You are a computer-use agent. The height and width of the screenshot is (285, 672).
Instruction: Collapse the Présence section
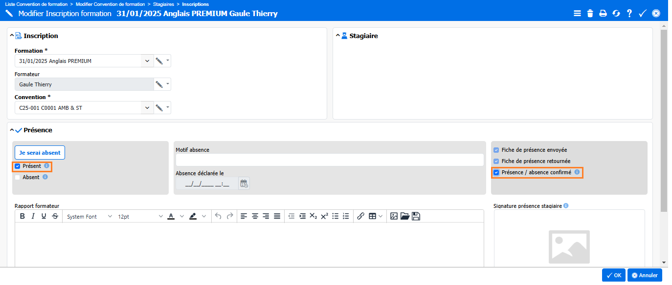(x=12, y=130)
